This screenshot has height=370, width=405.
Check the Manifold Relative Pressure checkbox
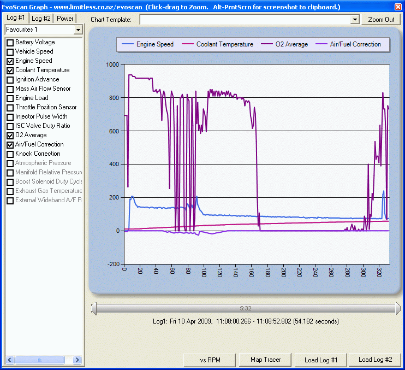(10, 173)
